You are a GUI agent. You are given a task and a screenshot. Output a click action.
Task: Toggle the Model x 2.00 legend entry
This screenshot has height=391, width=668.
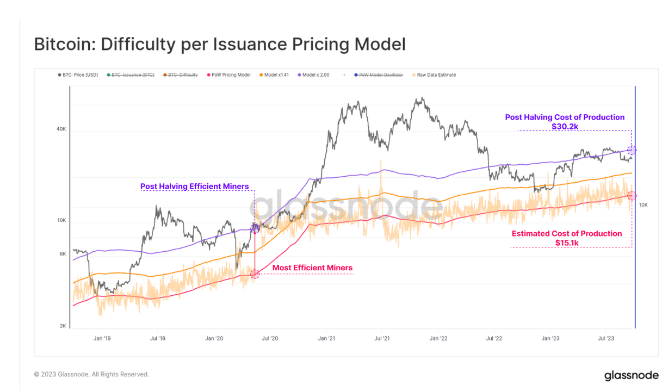pos(316,75)
